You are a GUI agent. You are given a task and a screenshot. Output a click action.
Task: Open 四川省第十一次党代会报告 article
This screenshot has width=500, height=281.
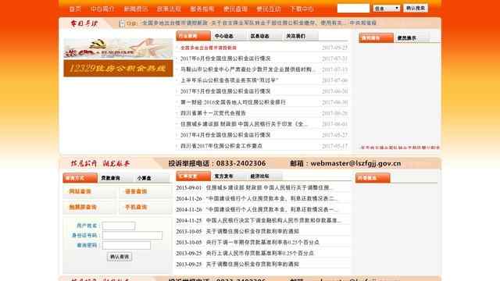(213, 113)
